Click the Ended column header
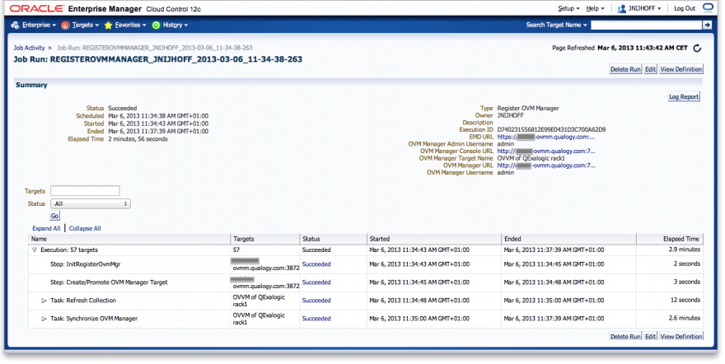The width and height of the screenshot is (725, 364). [568, 239]
